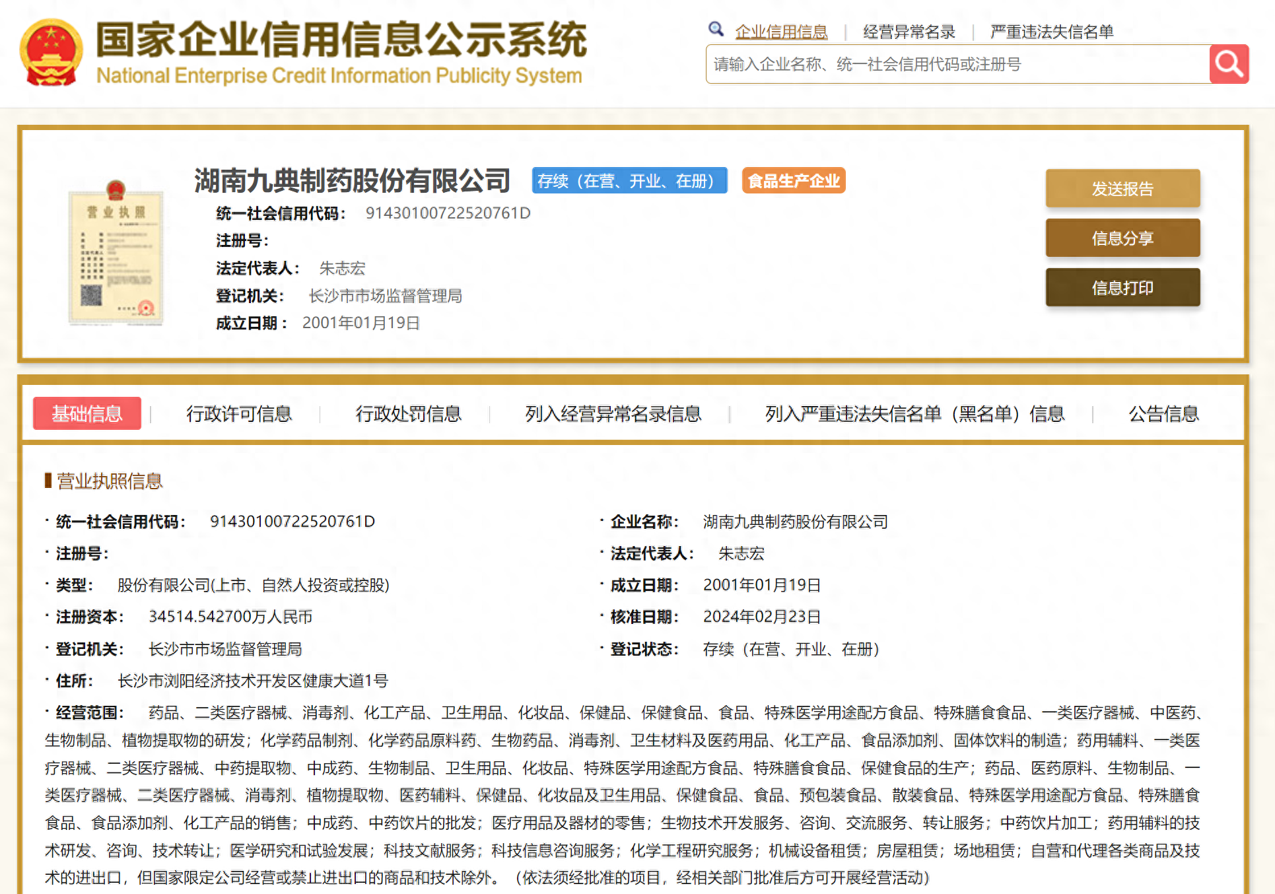Image resolution: width=1275 pixels, height=894 pixels.
Task: Click the national emblem logo
Action: point(51,53)
